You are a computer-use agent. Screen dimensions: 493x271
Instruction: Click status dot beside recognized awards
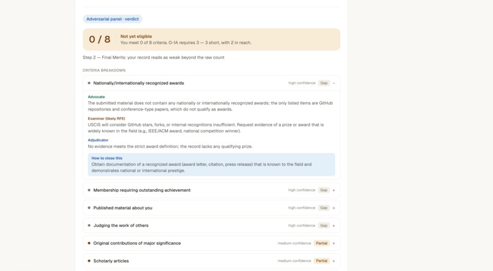click(89, 83)
